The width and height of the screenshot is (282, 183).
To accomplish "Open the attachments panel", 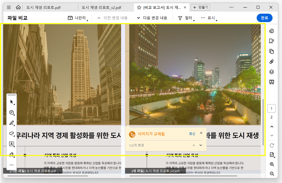I will 271,62.
